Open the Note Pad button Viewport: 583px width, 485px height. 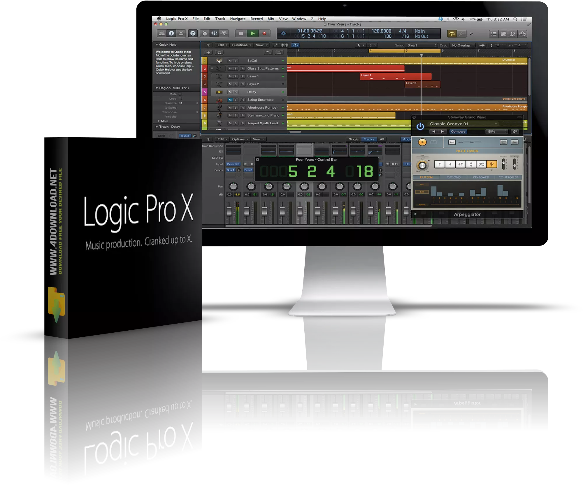pyautogui.click(x=503, y=34)
